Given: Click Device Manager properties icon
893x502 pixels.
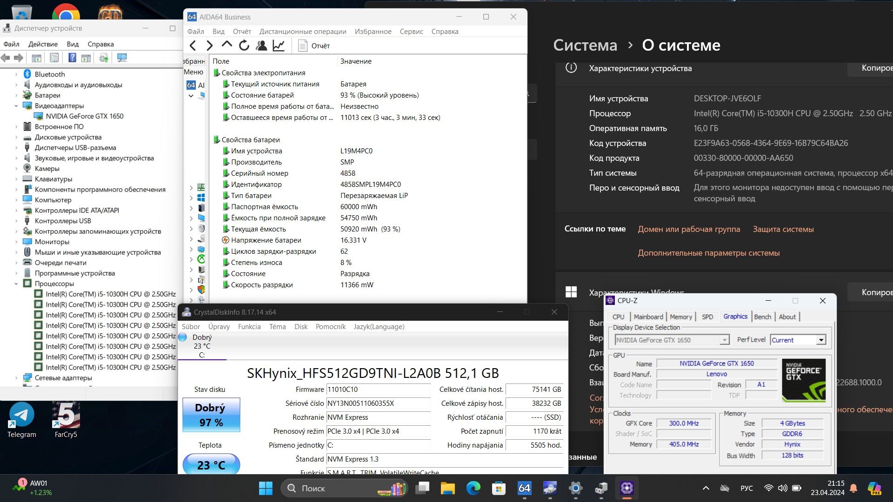Looking at the screenshot, I should (54, 58).
